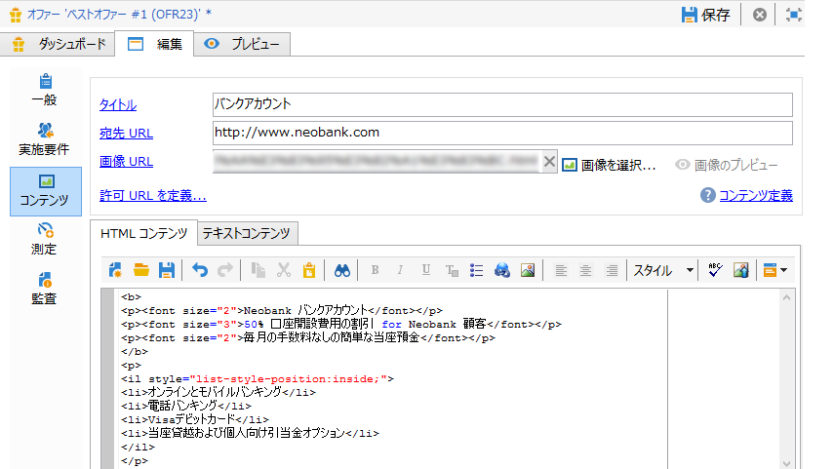This screenshot has height=469, width=834.
Task: Click the code line '電話バンキング'
Action: point(186,406)
